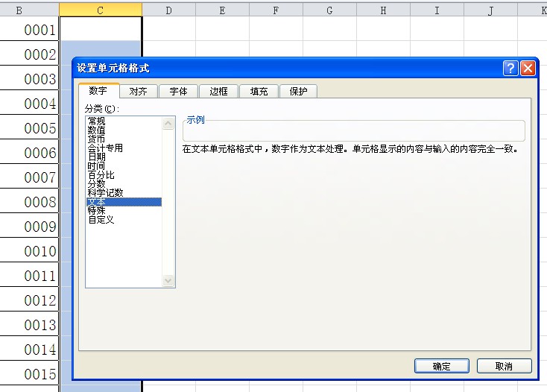The width and height of the screenshot is (547, 392).
Task: Select column I header
Action: 437,10
